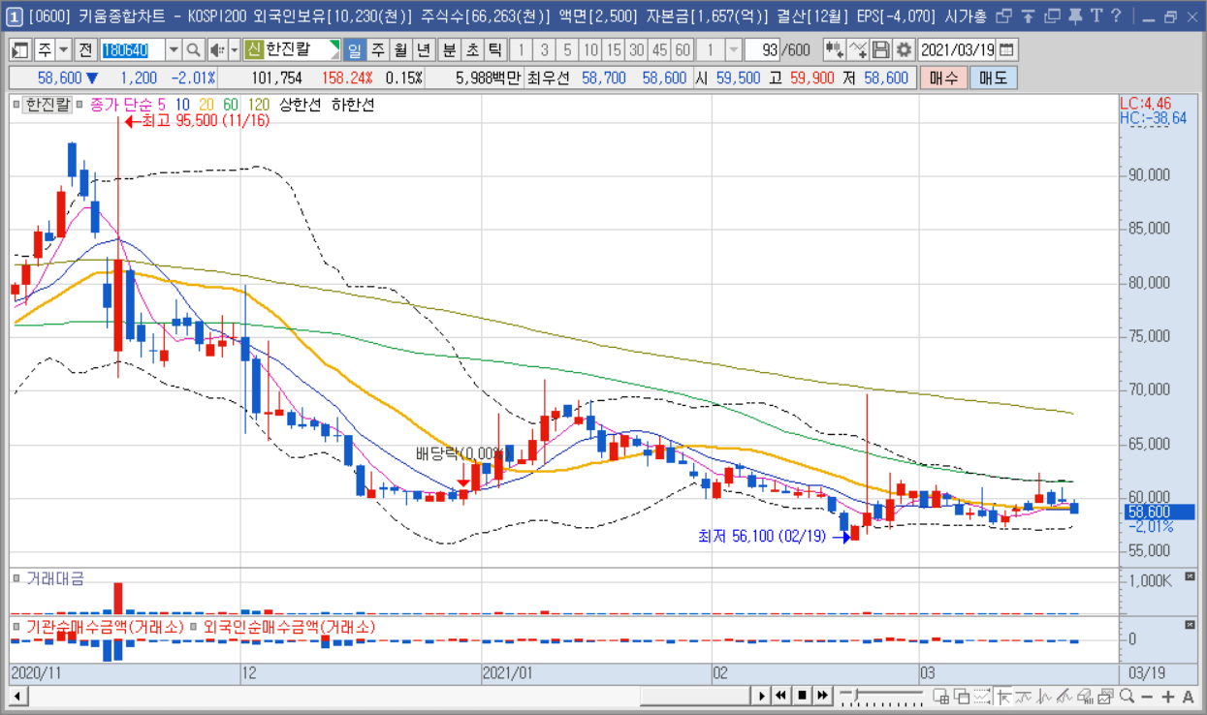This screenshot has width=1207, height=715.
Task: Click the stock search magnifier icon
Action: pos(193,49)
